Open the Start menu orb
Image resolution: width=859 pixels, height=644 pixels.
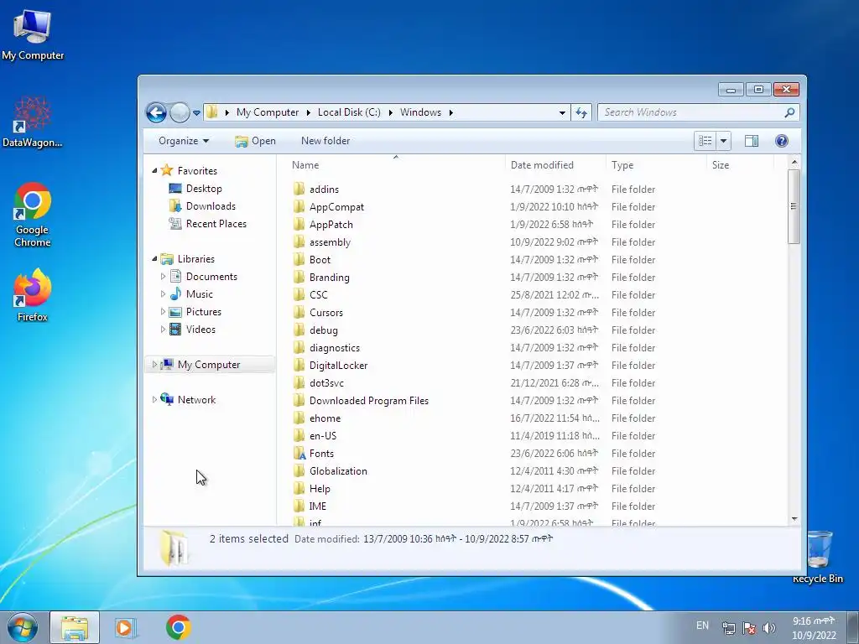tap(22, 627)
